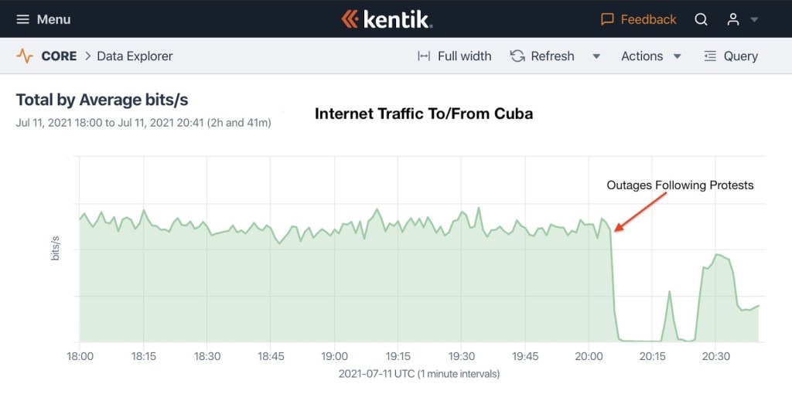Click the Feedback speech bubble icon

pyautogui.click(x=607, y=19)
